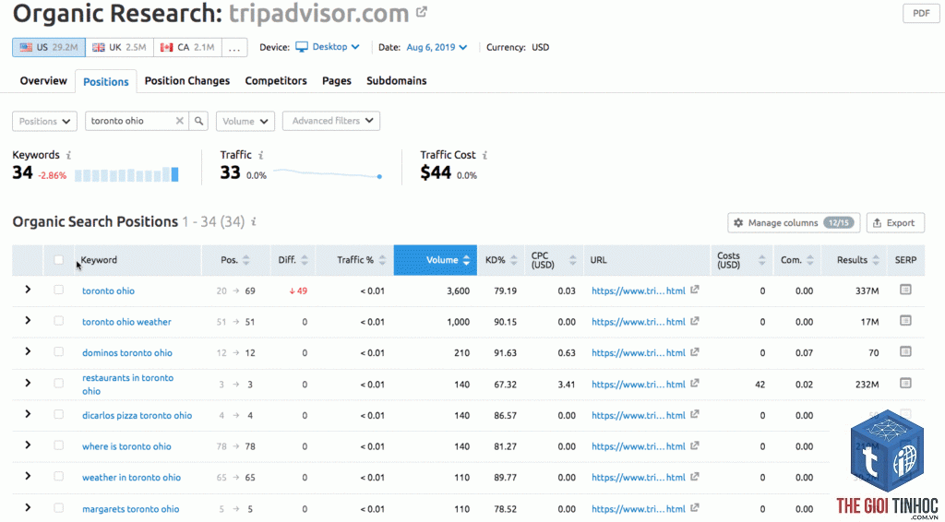Viewport: 945px width, 522px height.
Task: Expand the toronto ohio row
Action: (x=28, y=290)
